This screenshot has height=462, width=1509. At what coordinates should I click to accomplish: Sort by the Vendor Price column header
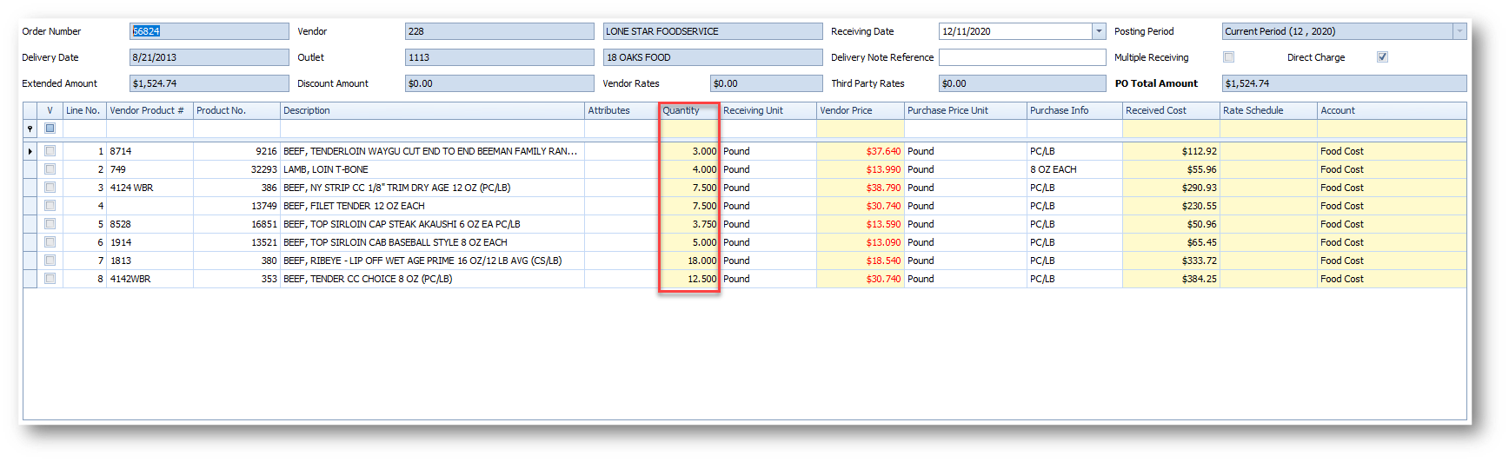tap(860, 111)
